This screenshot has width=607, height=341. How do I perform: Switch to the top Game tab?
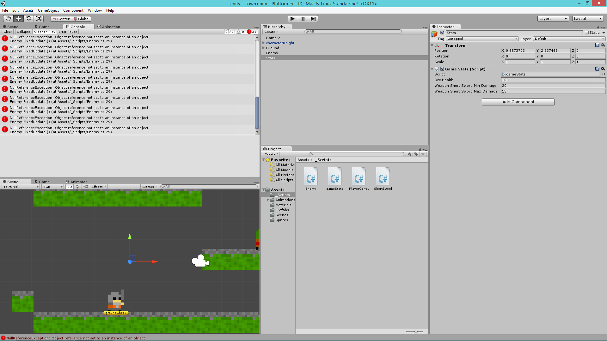click(x=42, y=27)
